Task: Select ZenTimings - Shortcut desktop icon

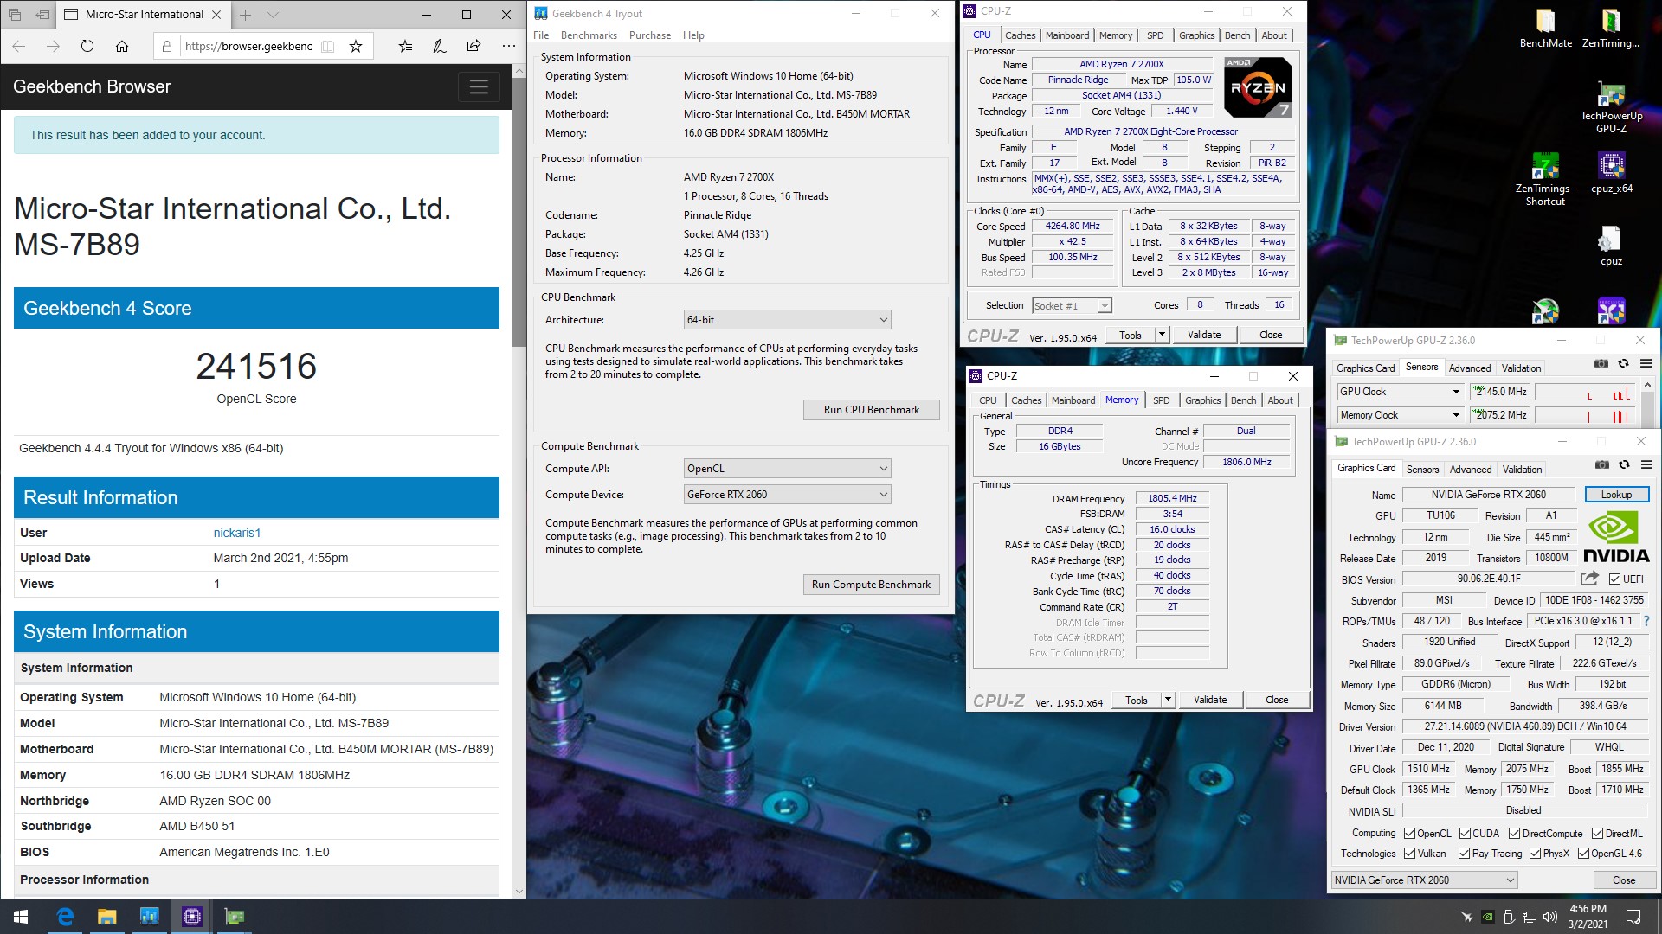Action: 1545,179
